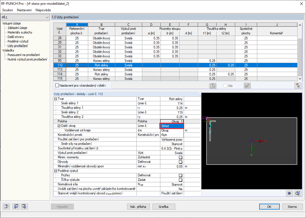Click Roh stěny cell in row 114
This screenshot has height=218, width=306.
pos(101,74)
